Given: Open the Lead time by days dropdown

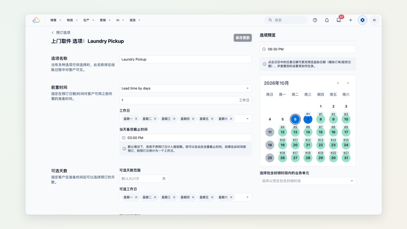Looking at the screenshot, I should point(185,88).
